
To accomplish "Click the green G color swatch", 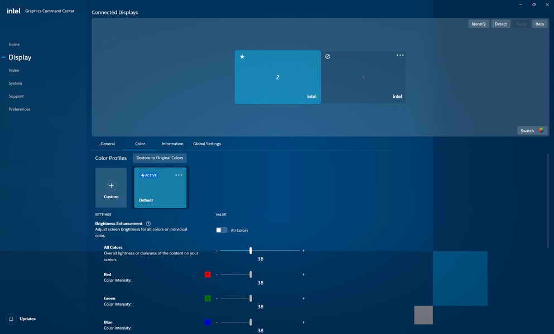I will tap(208, 298).
